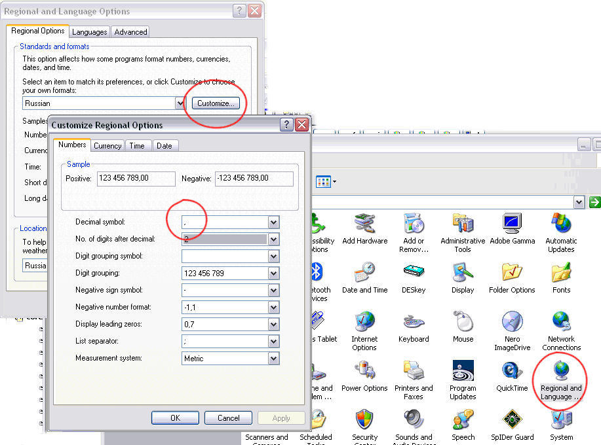Image resolution: width=601 pixels, height=445 pixels.
Task: Open Program Updates icon
Action: tap(463, 370)
